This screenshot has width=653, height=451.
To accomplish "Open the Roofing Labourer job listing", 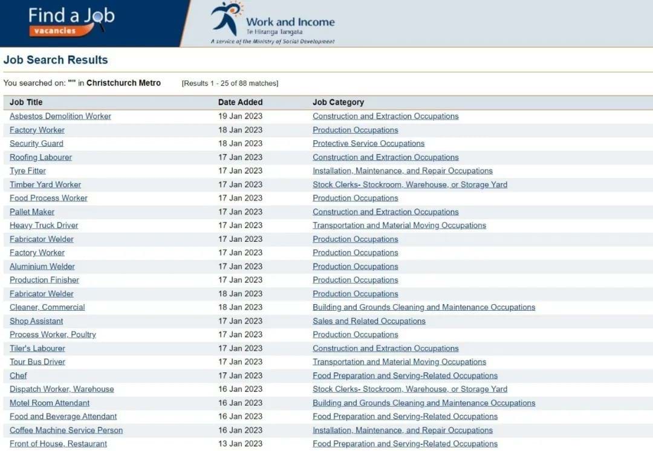I will tap(41, 157).
